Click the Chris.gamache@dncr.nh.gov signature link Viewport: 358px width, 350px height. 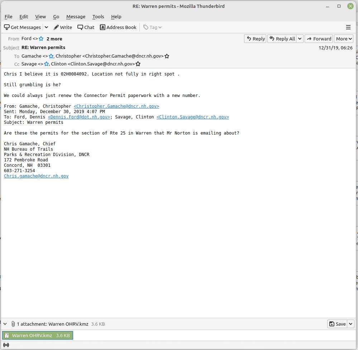point(36,176)
